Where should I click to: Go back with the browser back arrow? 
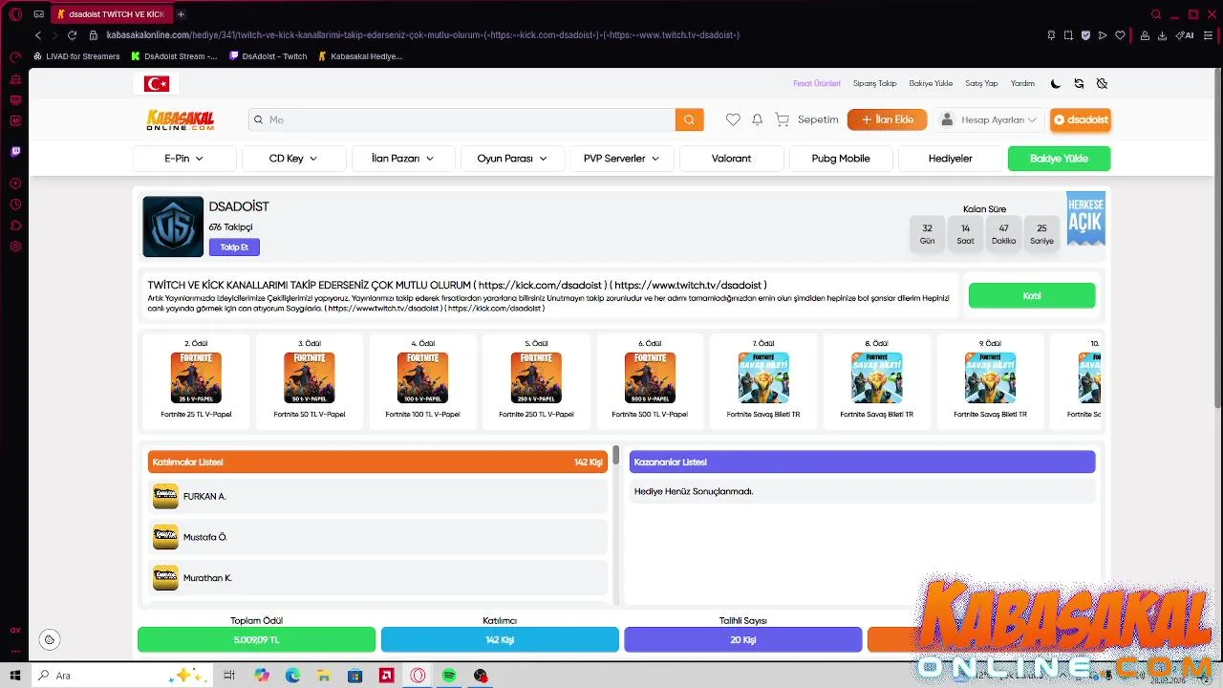click(x=38, y=35)
